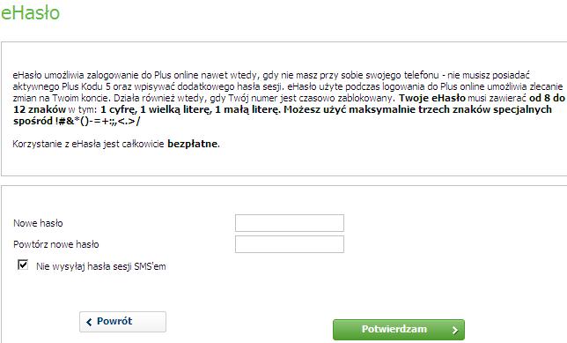Click the Nowe hasło field label
Viewport: 567px width, 343px height.
pyautogui.click(x=38, y=223)
